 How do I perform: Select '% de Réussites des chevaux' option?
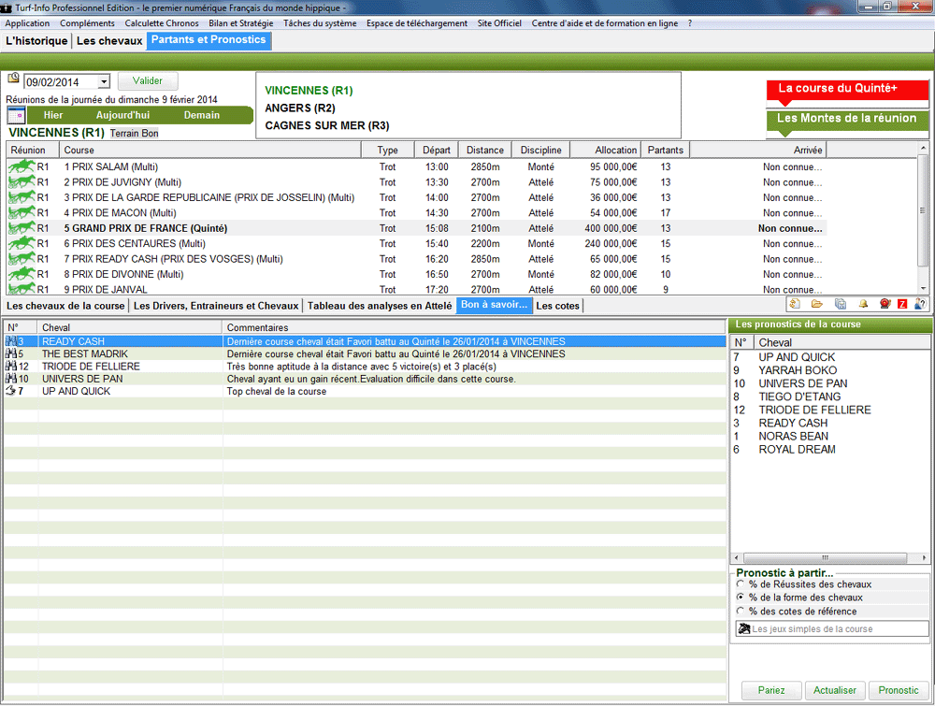(741, 584)
